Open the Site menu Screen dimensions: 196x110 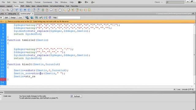pos(56,2)
